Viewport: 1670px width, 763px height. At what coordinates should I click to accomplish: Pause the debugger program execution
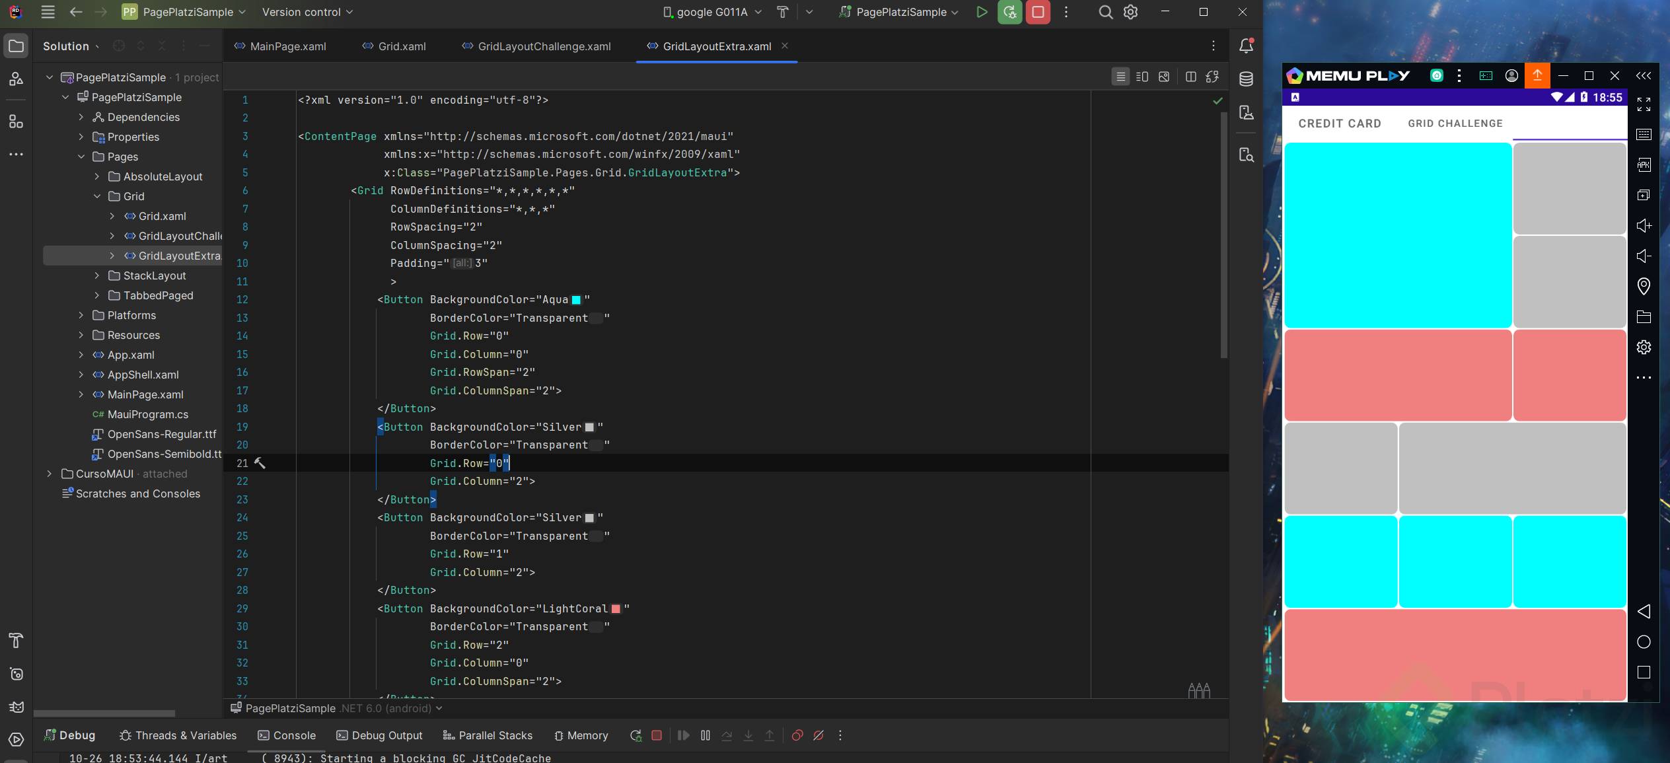tap(705, 735)
